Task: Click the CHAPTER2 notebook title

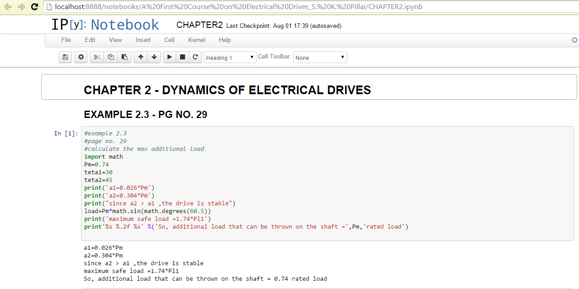Action: 199,25
